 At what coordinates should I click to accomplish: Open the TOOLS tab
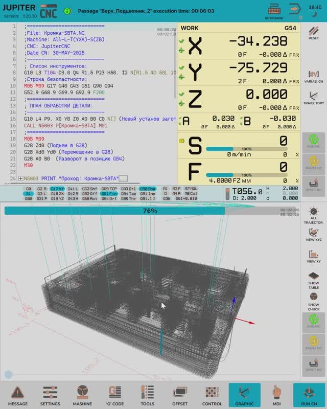147,395
